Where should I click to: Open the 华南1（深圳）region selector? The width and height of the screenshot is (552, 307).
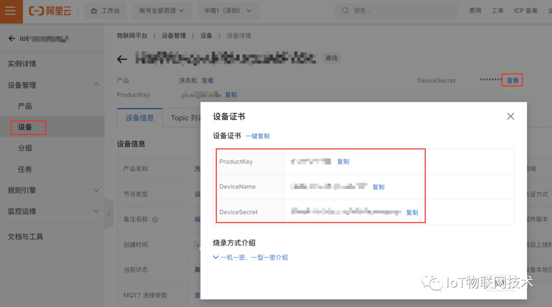tap(228, 11)
